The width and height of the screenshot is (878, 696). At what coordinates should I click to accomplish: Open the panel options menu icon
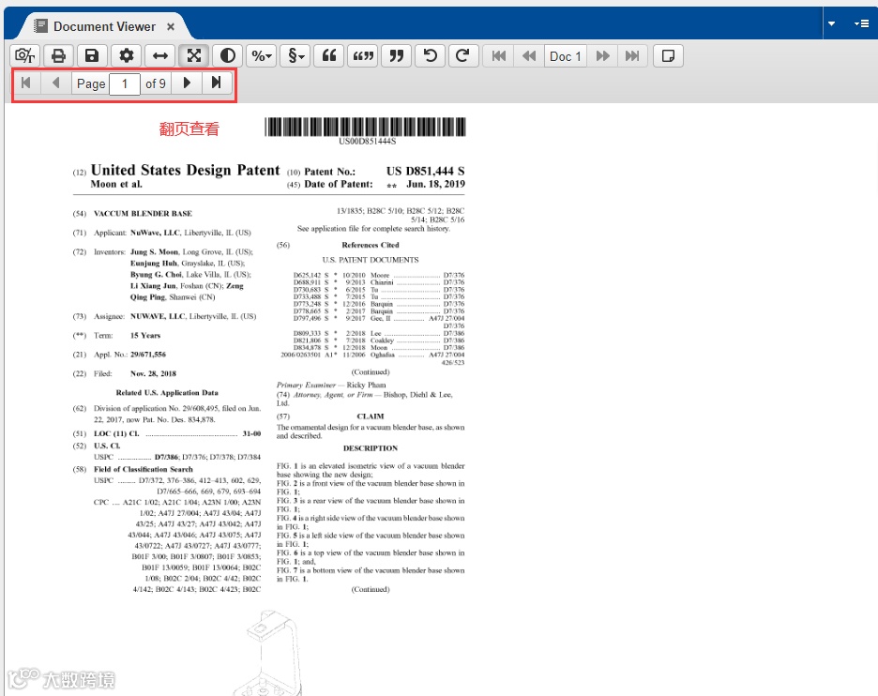tap(861, 23)
